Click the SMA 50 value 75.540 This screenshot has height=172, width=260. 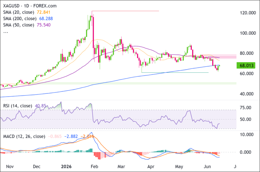point(44,25)
